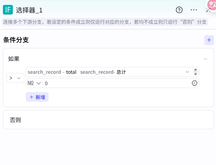Open the three-dot more options menu
This screenshot has width=216, height=165.
tap(194, 10)
